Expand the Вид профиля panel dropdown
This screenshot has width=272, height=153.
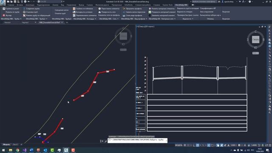click(x=146, y=19)
